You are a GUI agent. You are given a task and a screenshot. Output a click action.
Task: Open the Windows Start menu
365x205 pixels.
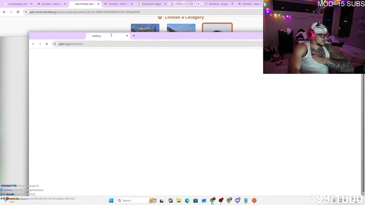pos(111,200)
